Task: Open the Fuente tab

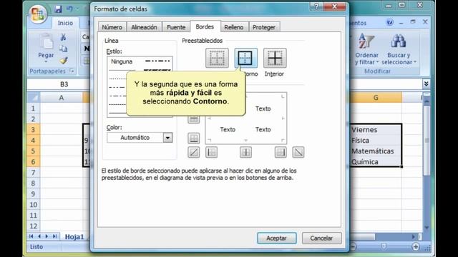Action: pyautogui.click(x=176, y=27)
